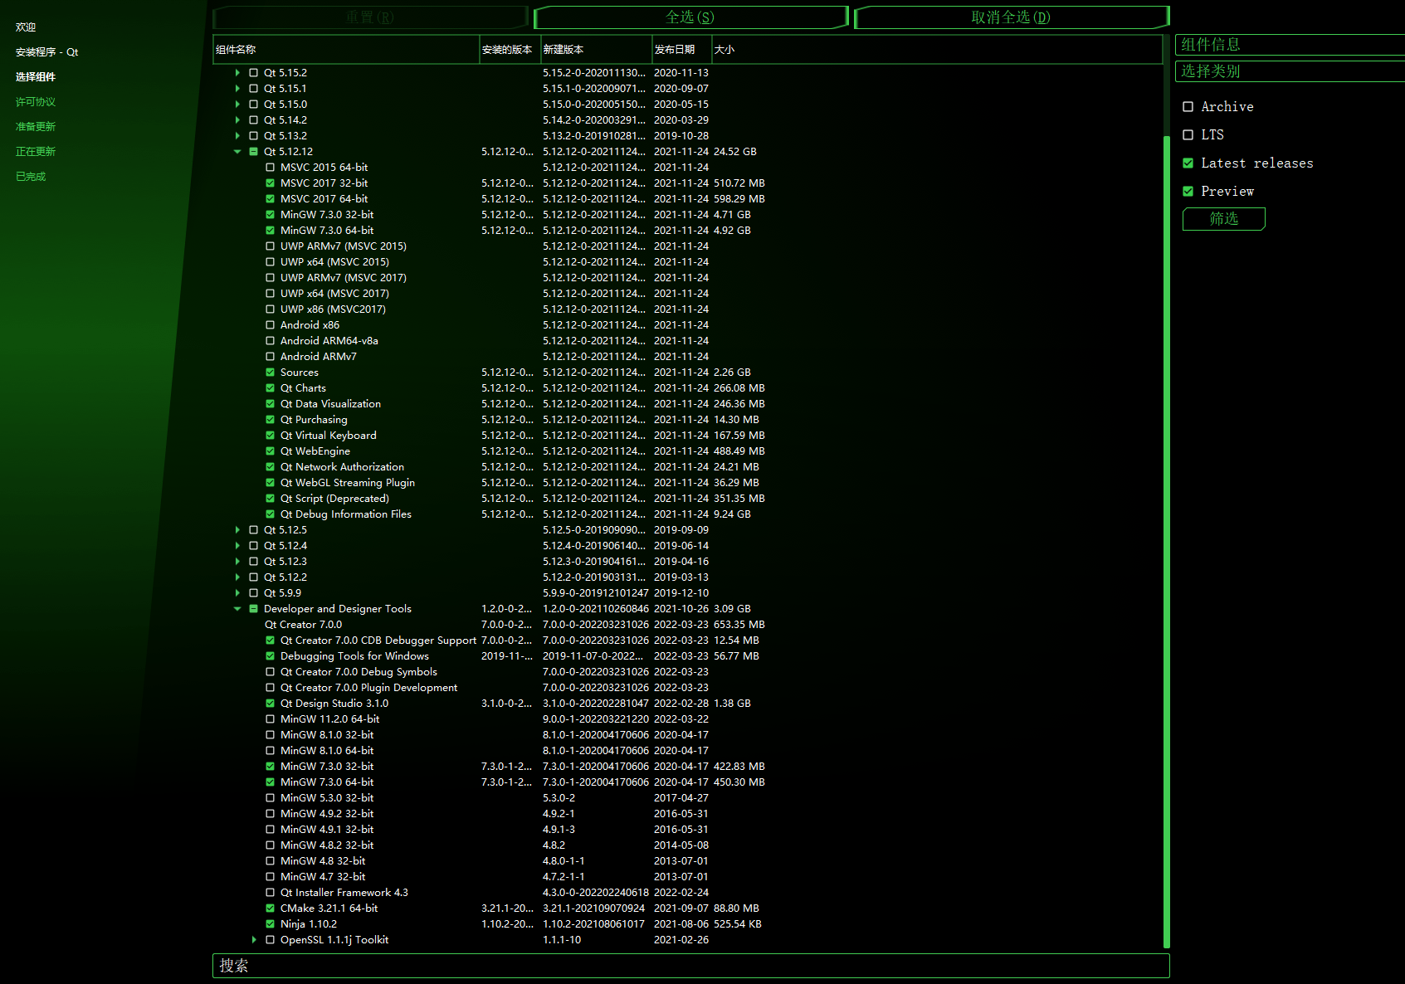Sort by the 发布日期 column header
Screen dimensions: 1405x984
[x=682, y=50]
